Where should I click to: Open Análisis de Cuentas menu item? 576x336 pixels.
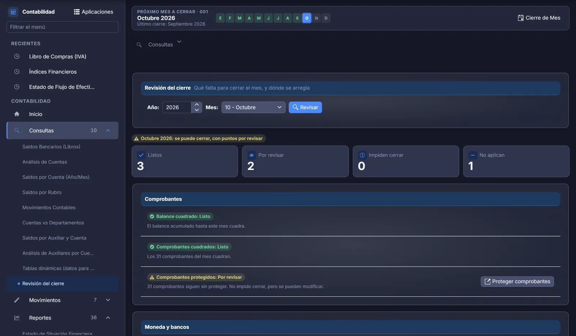45,162
